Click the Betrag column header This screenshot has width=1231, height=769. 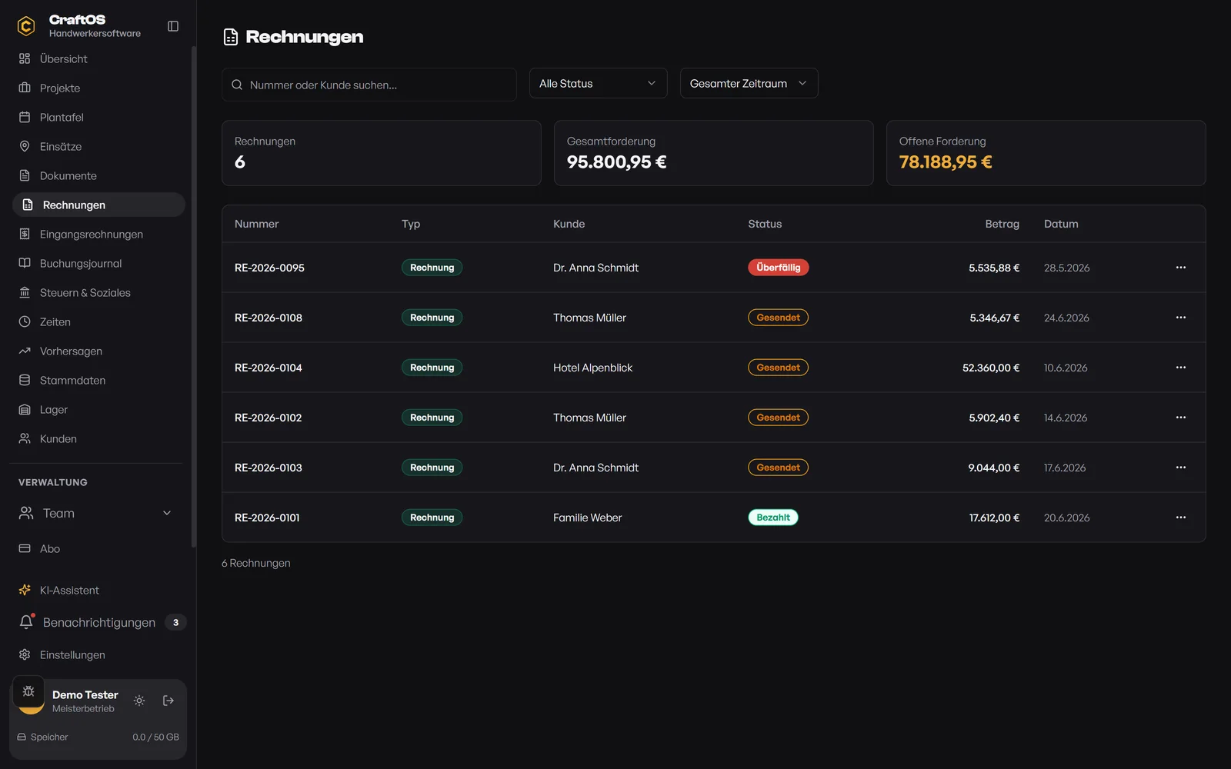[x=1002, y=224]
